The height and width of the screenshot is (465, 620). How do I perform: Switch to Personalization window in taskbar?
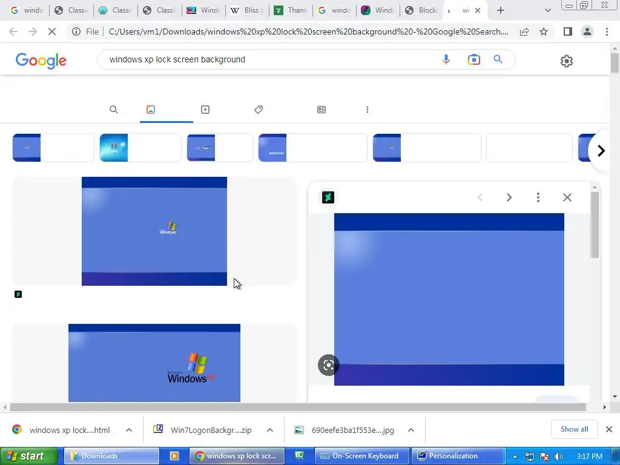click(x=459, y=456)
